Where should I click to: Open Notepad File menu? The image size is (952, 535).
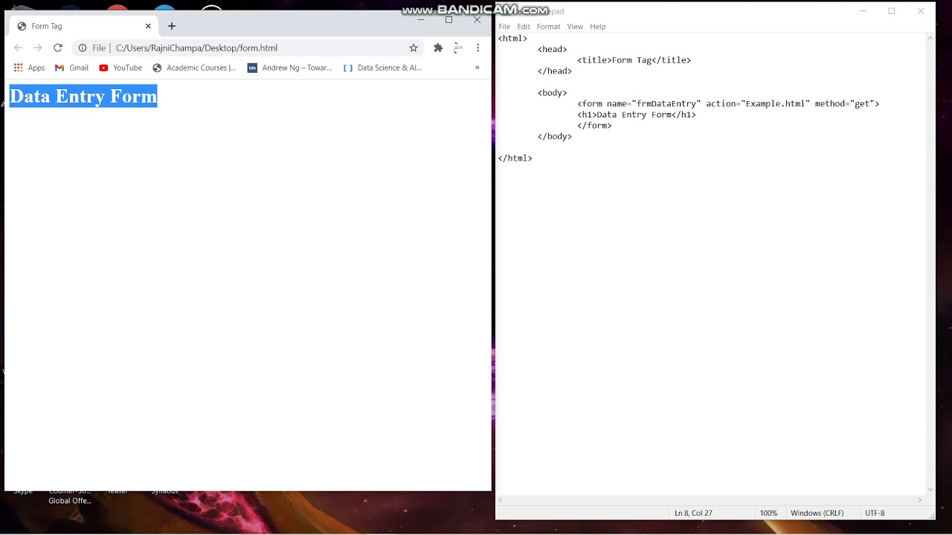pyautogui.click(x=504, y=27)
